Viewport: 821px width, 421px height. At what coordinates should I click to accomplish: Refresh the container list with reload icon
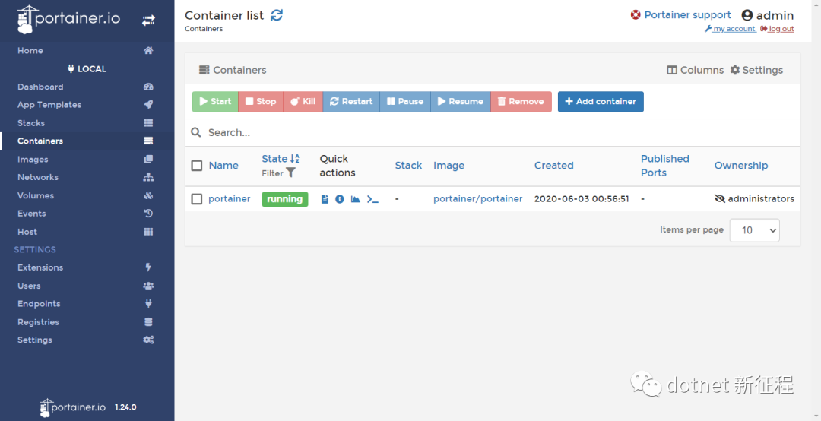point(277,15)
